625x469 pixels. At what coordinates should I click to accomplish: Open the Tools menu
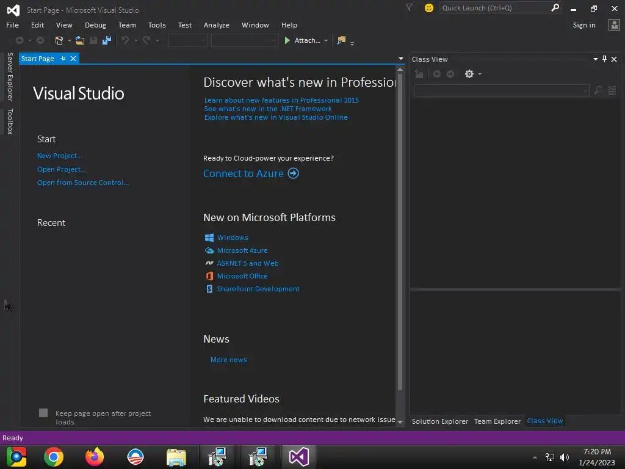(157, 25)
